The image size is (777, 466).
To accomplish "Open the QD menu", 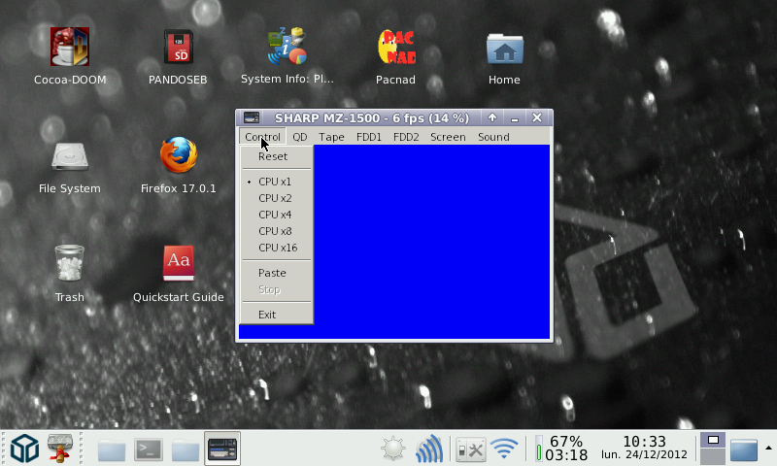I will click(x=300, y=137).
